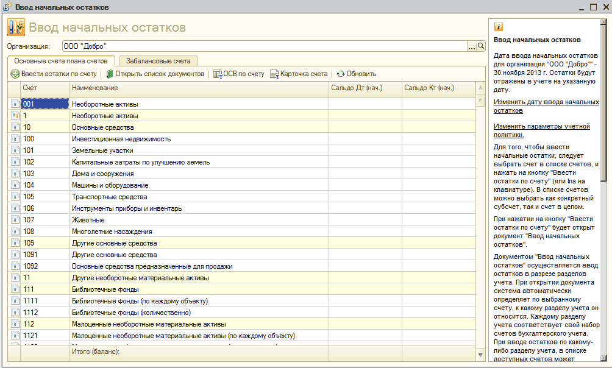The image size is (612, 368).
Task: Switch to Забалансовые счета tab
Action: (158, 61)
